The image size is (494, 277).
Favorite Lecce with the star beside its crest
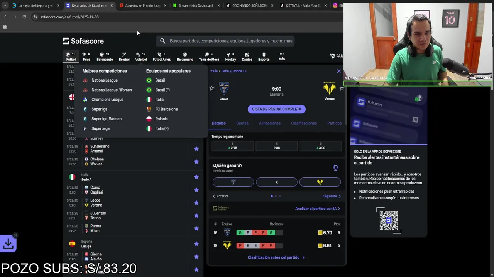(x=211, y=88)
